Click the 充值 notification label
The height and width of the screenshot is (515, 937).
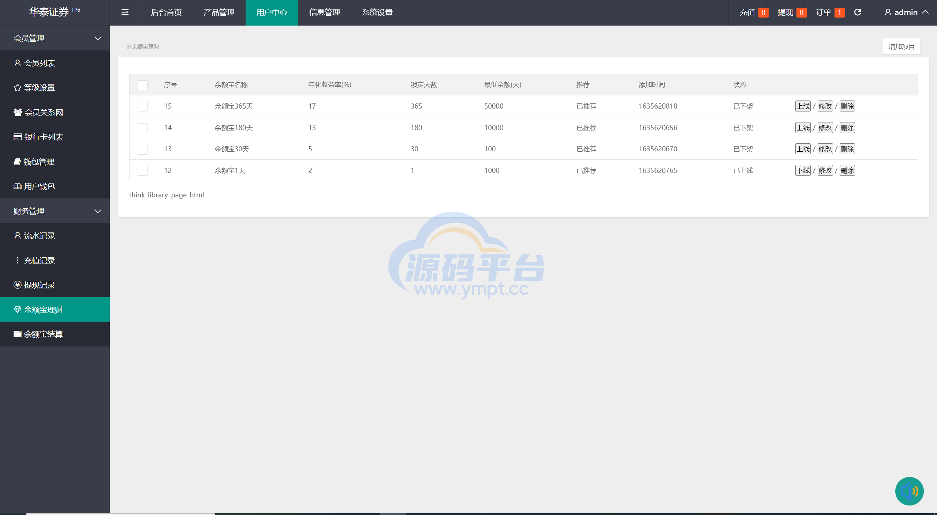(747, 12)
